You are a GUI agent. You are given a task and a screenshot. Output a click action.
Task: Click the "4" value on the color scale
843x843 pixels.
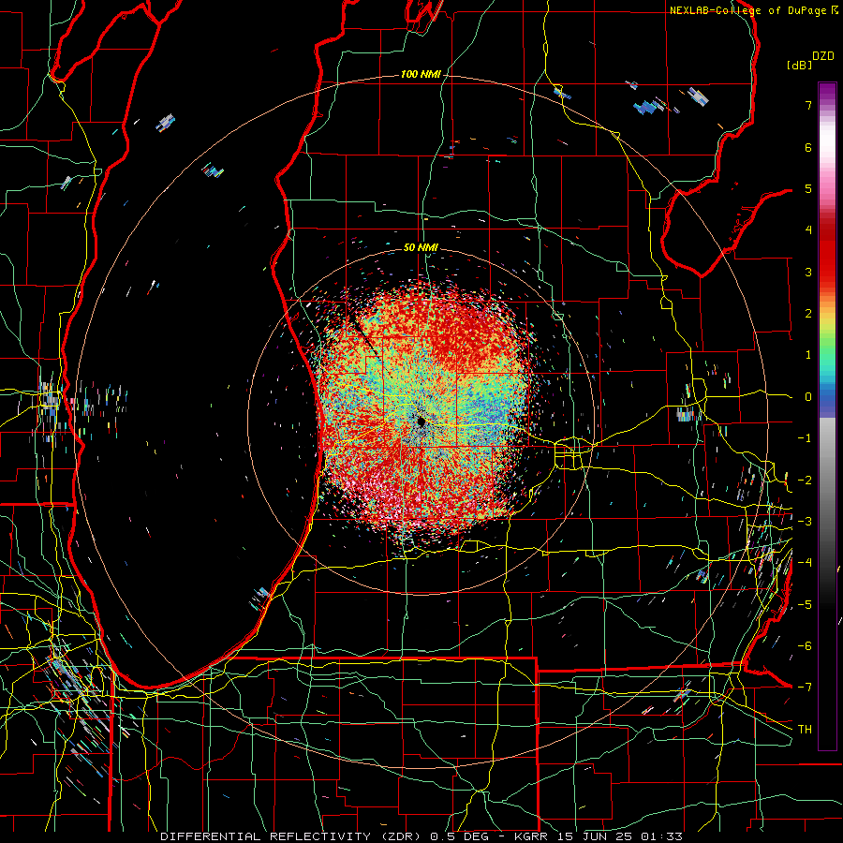[x=808, y=230]
